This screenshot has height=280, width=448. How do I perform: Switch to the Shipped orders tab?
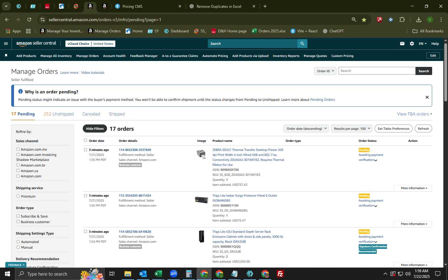pyautogui.click(x=117, y=114)
